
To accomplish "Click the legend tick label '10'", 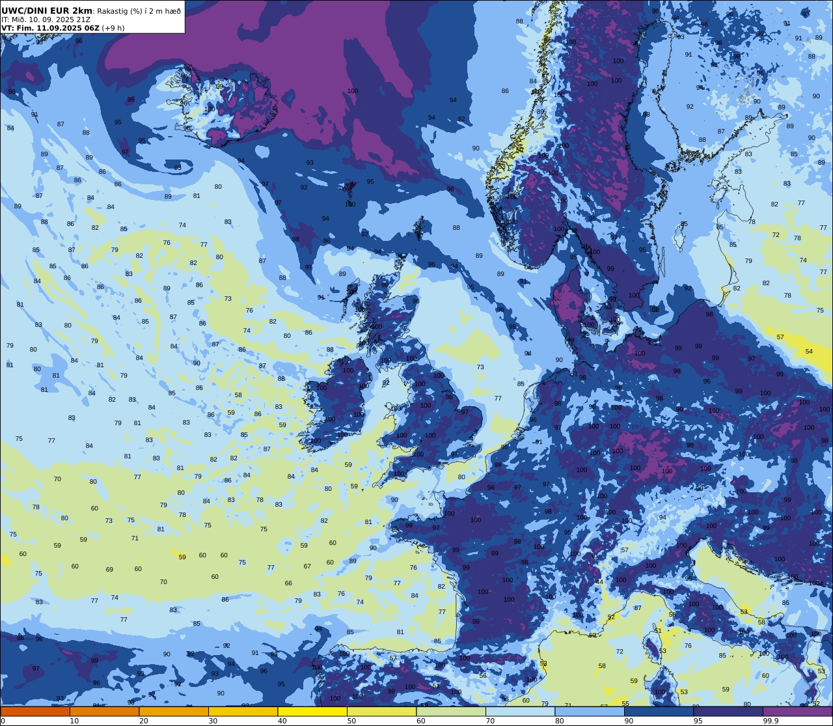I will click(x=74, y=721).
